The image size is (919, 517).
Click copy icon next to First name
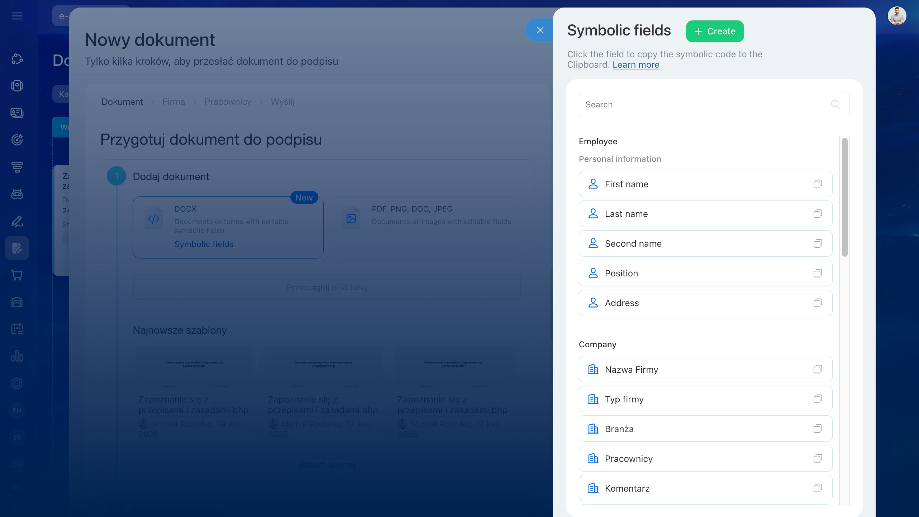[x=818, y=184]
